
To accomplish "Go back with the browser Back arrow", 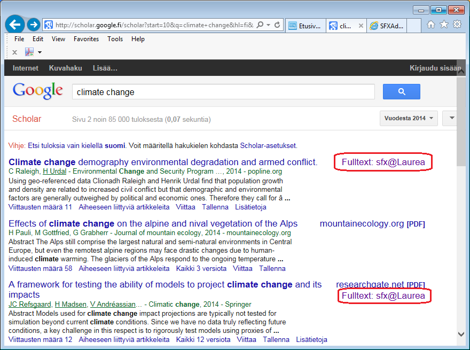I will tap(15, 24).
